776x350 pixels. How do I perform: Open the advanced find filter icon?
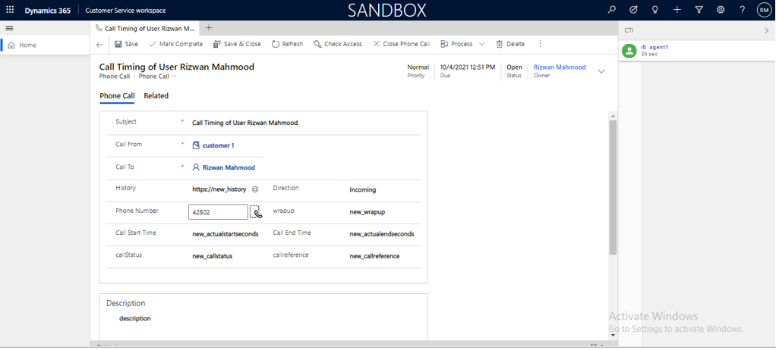699,10
